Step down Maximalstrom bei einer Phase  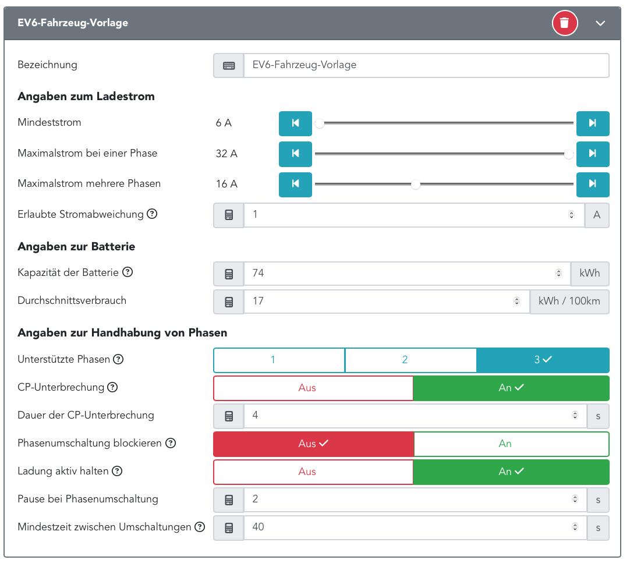[295, 154]
